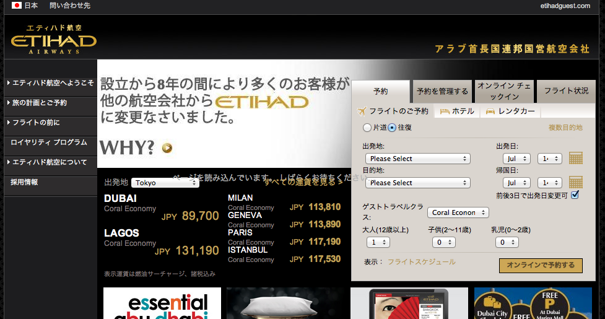Viewport: 605px width, 319px height.
Task: Click the WHY? gold arrow button
Action: [167, 148]
